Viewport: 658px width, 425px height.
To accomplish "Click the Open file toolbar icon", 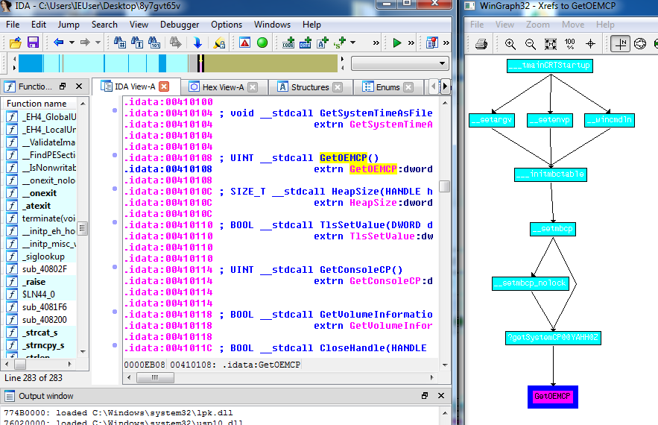I will pos(16,42).
